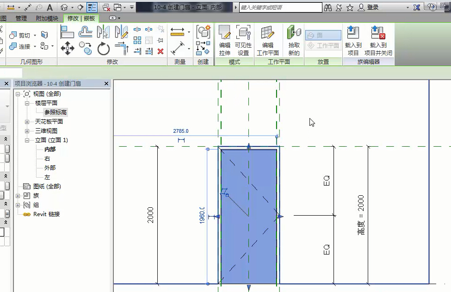Expand the 族 families tree node
This screenshot has width=451, height=292.
pyautogui.click(x=18, y=196)
